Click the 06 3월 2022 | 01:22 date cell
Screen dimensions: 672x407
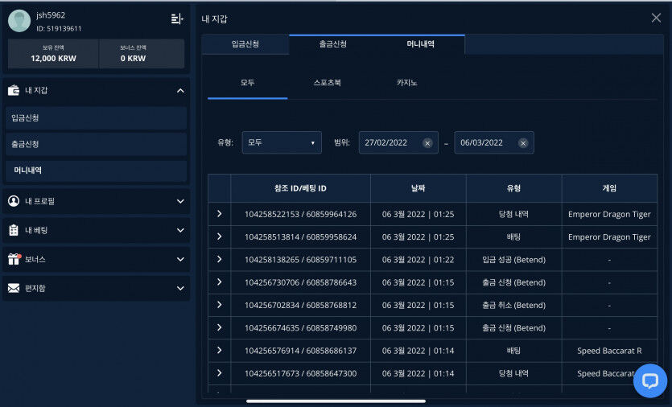[418, 260]
